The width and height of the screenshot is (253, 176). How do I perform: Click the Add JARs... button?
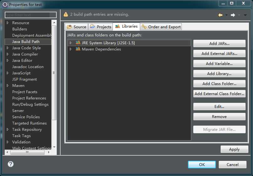(x=219, y=43)
